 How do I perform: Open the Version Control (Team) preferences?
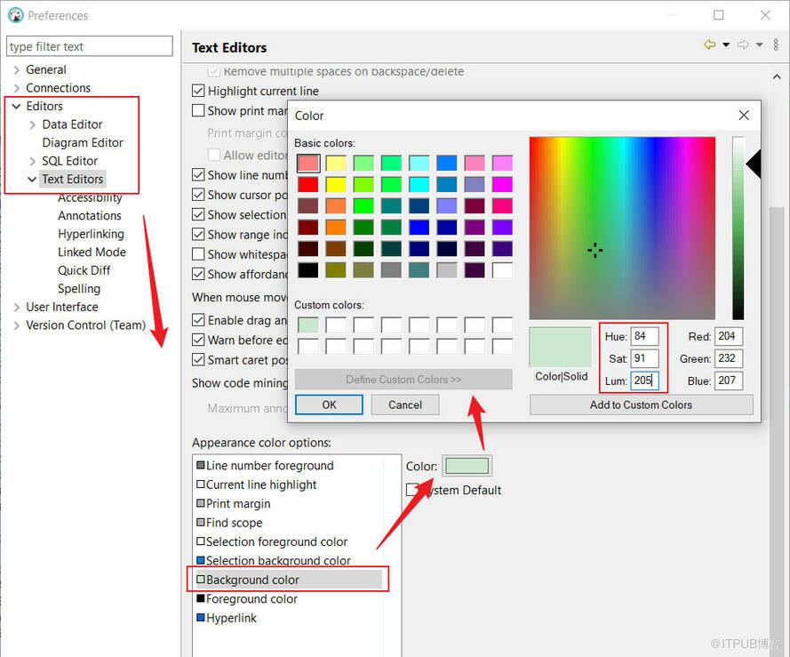tap(85, 325)
